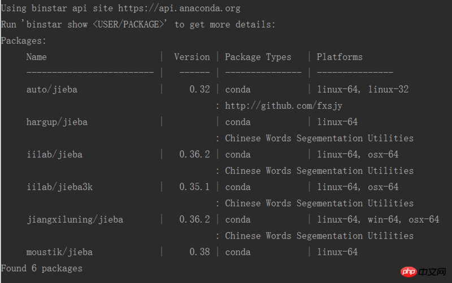The height and width of the screenshot is (283, 452).
Task: Click the Package Types column header
Action: 258,57
